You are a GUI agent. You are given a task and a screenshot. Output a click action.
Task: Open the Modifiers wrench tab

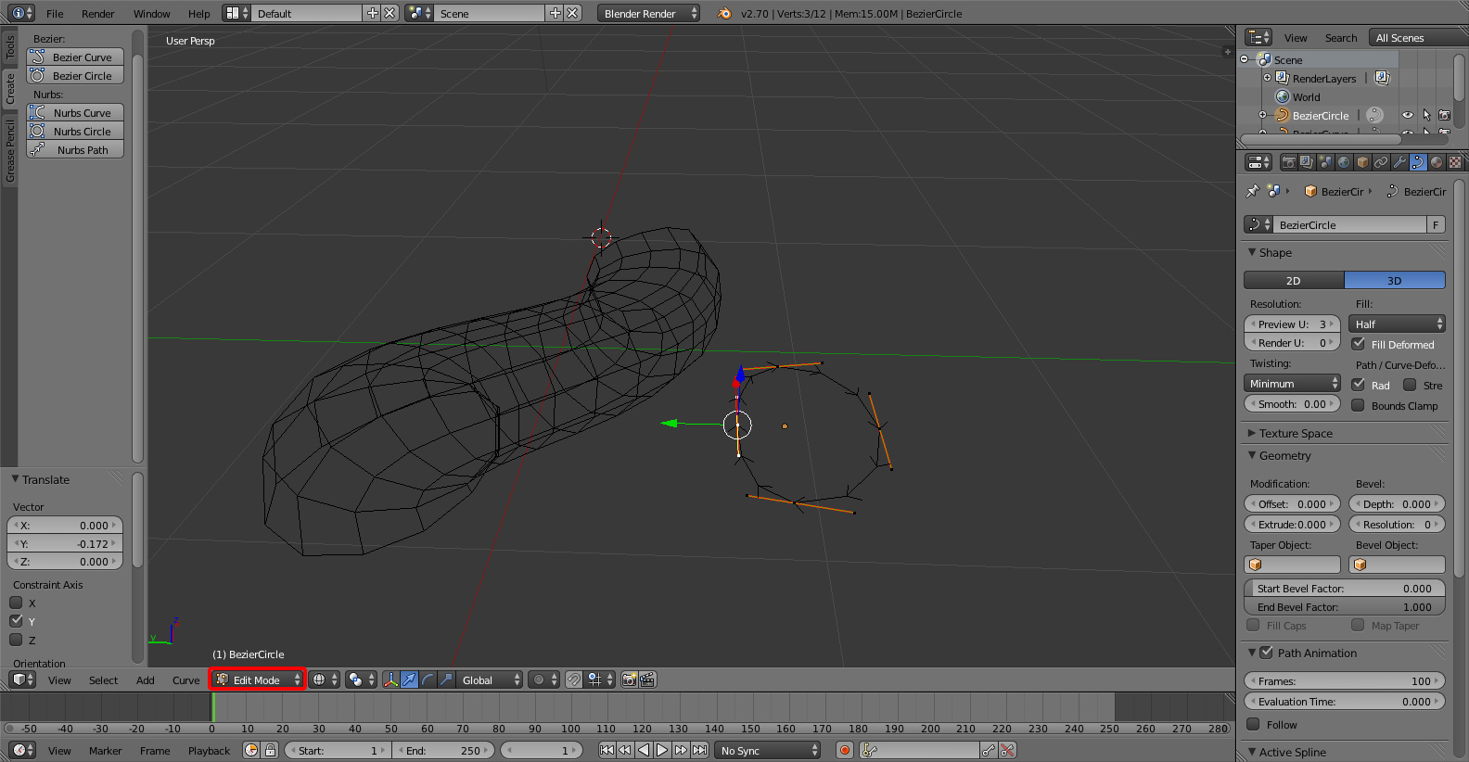(x=1399, y=162)
